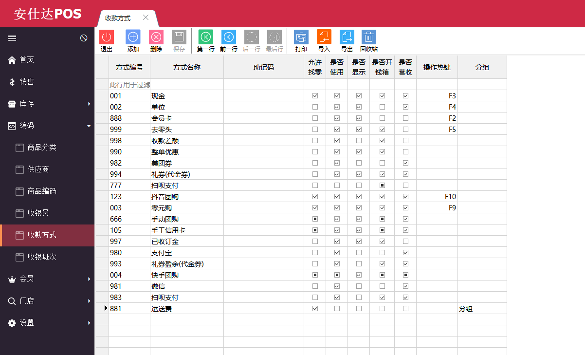
Task: Click the 添加 add icon
Action: [133, 37]
